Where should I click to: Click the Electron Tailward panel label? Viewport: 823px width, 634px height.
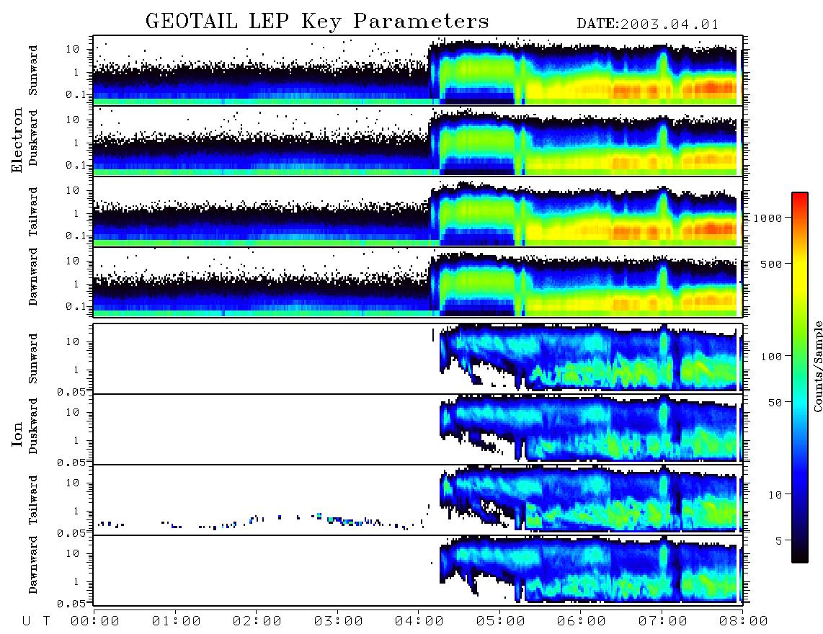pos(33,211)
